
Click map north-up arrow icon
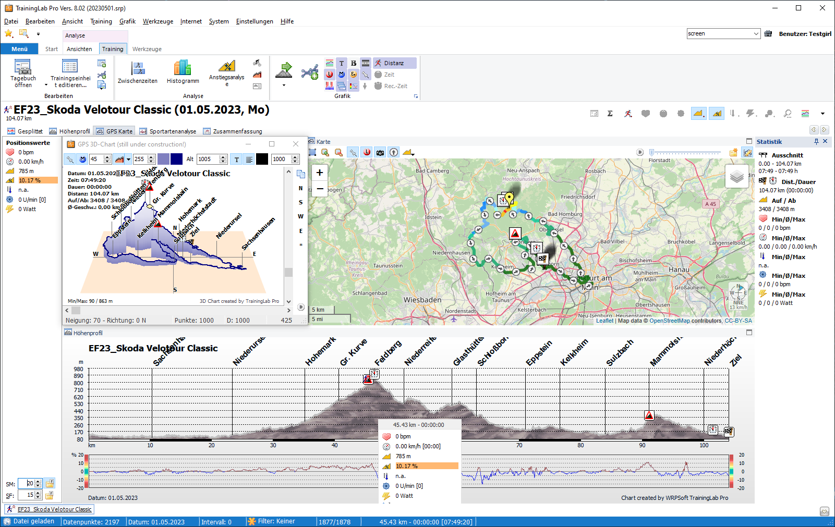tap(394, 152)
